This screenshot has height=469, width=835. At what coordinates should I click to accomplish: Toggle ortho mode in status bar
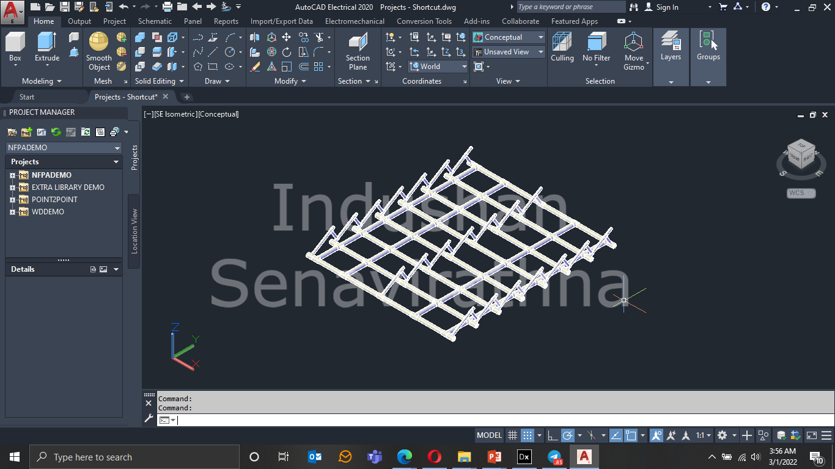point(553,435)
